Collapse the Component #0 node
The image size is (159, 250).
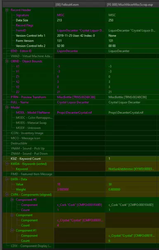tap(12, 200)
